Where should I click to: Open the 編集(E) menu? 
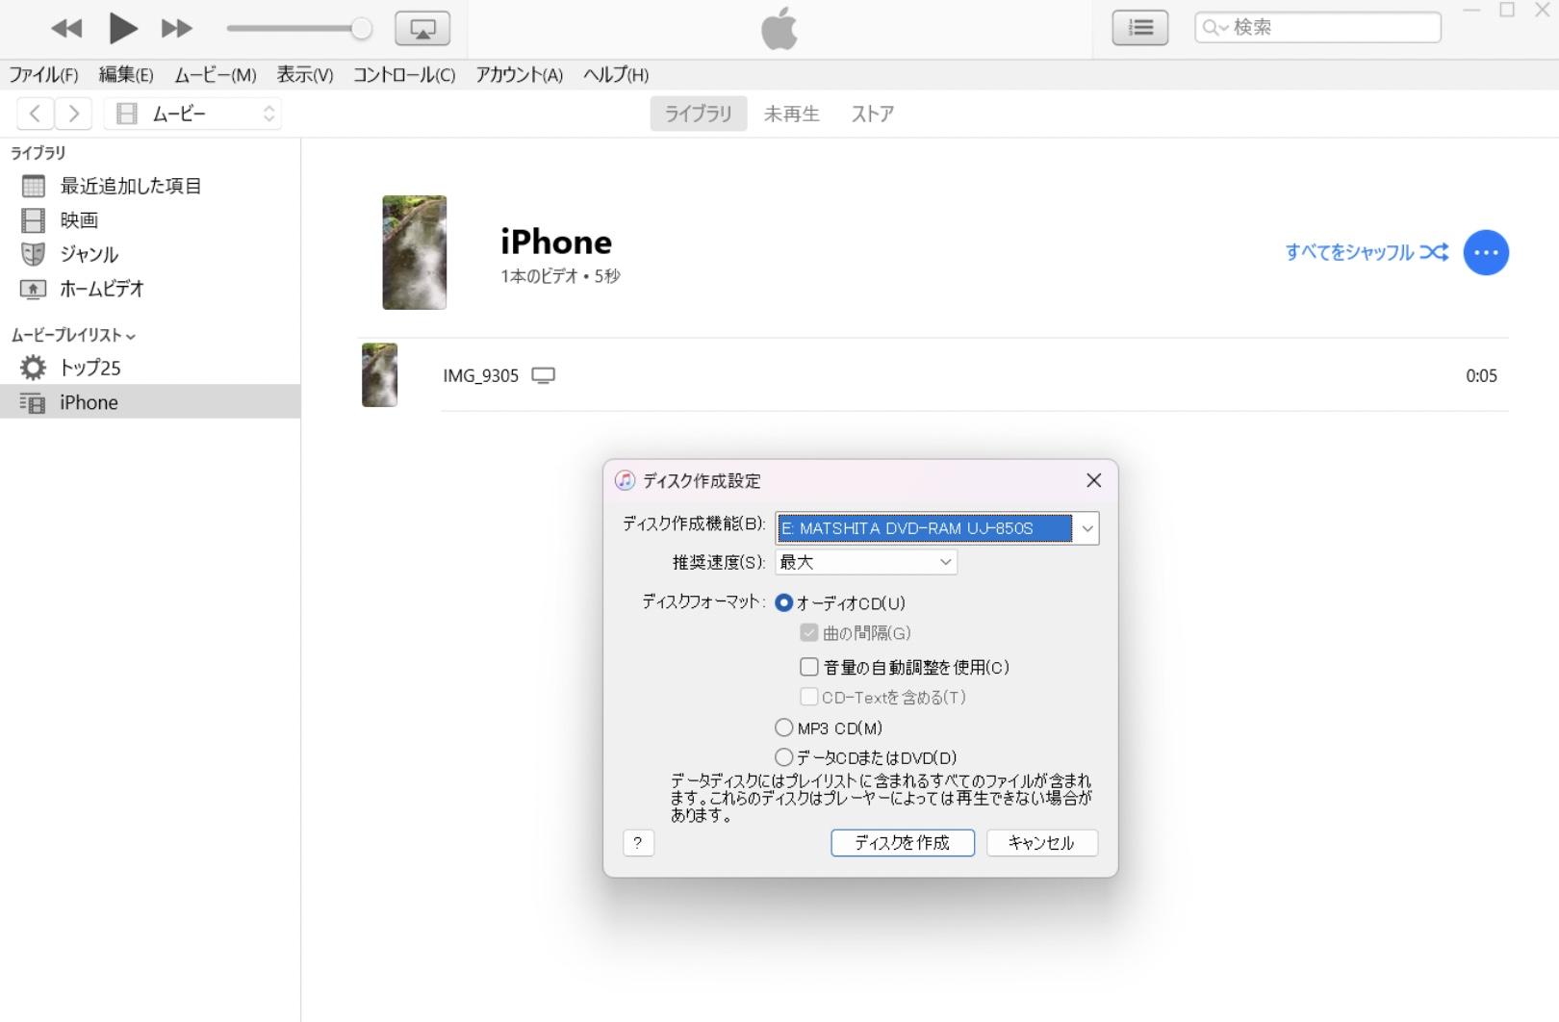126,75
